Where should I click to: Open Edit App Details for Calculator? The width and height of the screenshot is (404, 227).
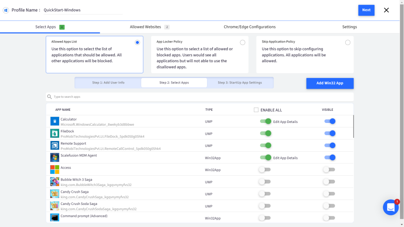coord(286,122)
